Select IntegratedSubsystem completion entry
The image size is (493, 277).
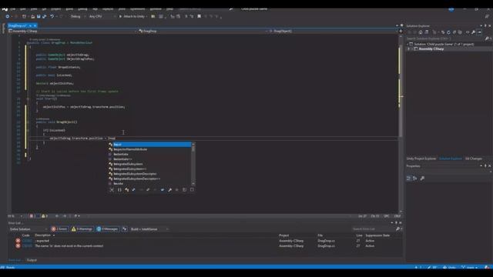[x=149, y=164]
